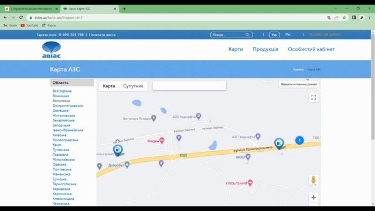
Task: Select Дніпропетровська region
Action: point(68,105)
